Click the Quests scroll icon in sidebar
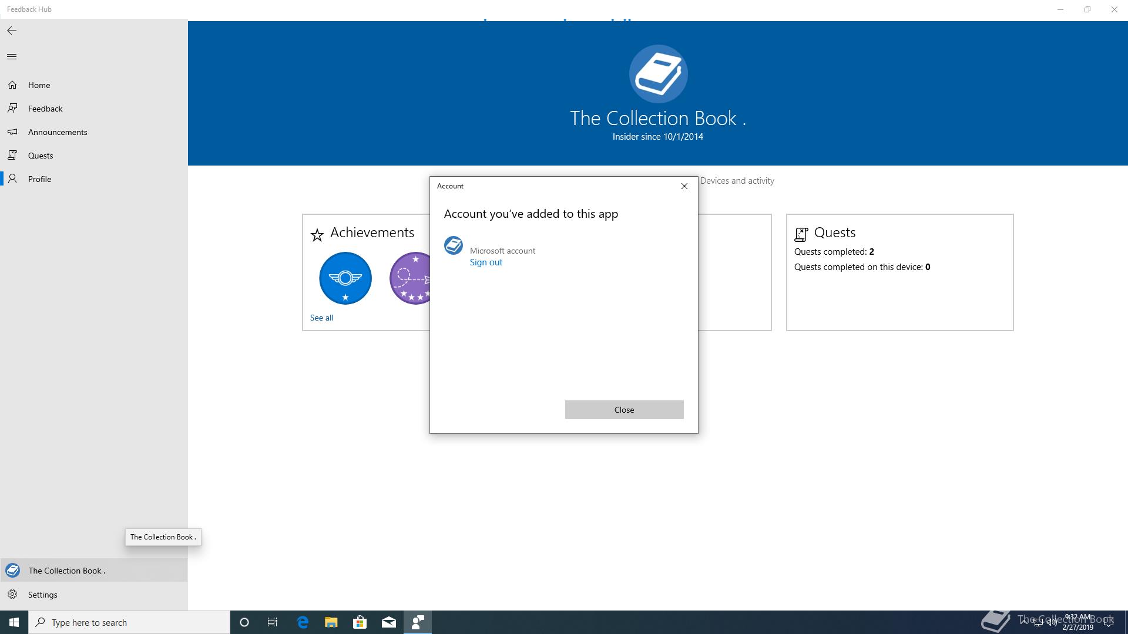1128x634 pixels. (x=12, y=156)
